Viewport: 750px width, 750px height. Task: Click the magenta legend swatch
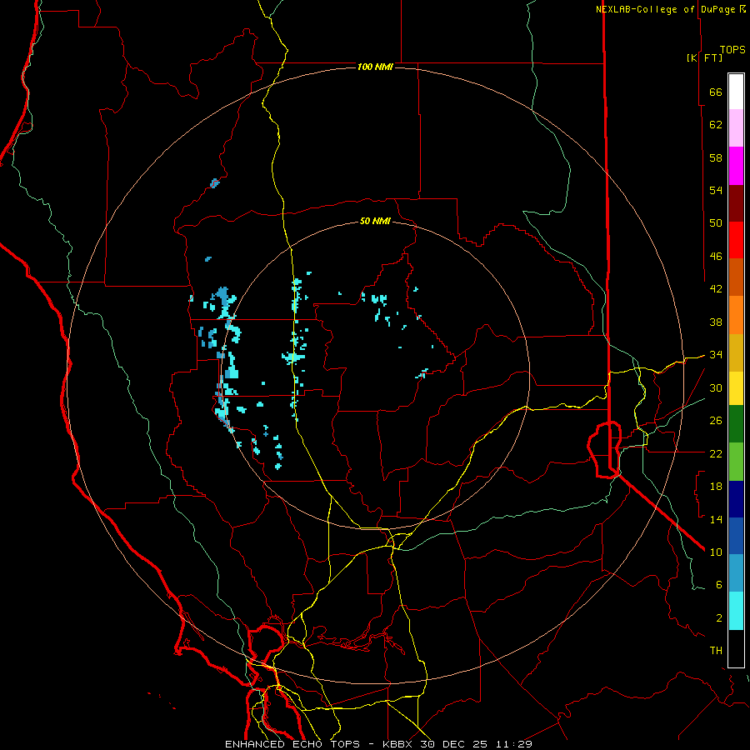pos(736,166)
